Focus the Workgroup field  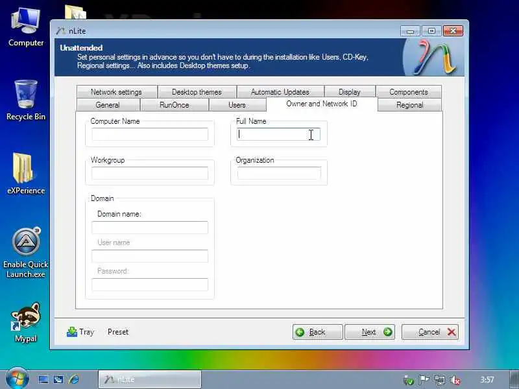pyautogui.click(x=150, y=173)
